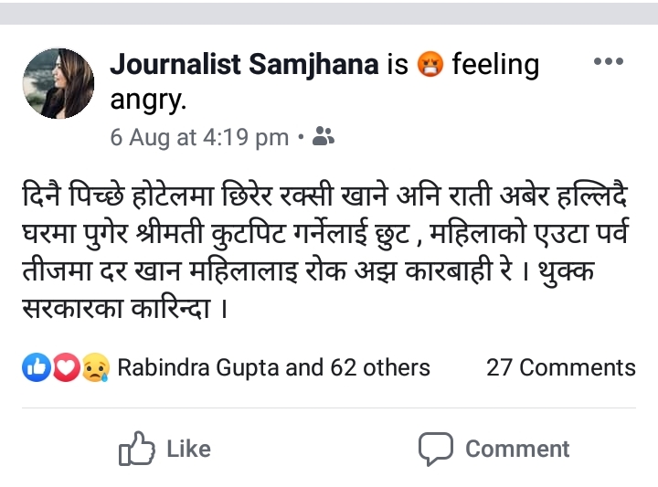Viewport: 658px width, 487px height.
Task: Click last post line 'सरकारका कारिन्दा'
Action: pos(122,307)
